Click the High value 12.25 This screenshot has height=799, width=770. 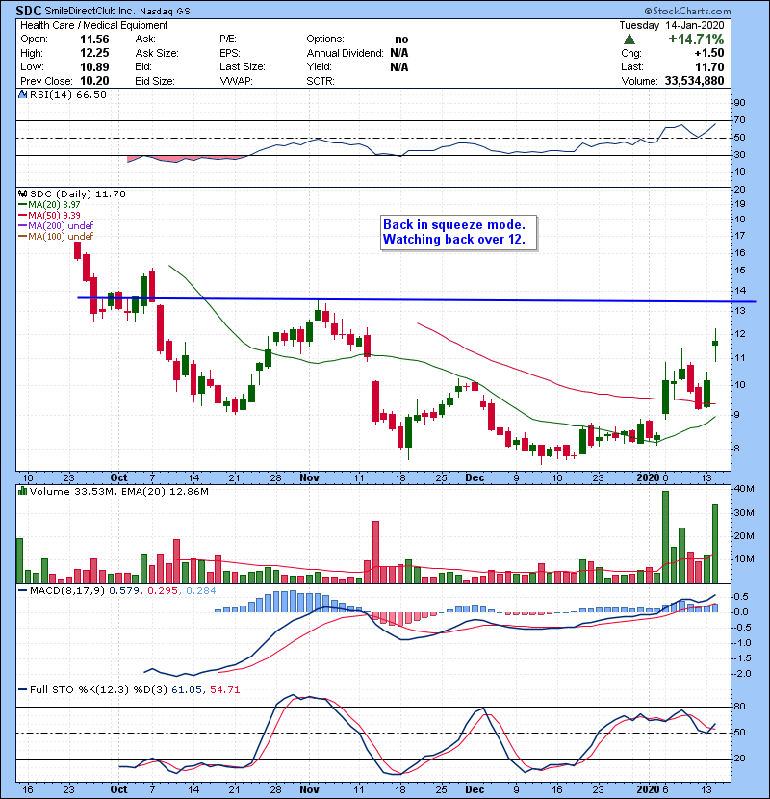[94, 53]
